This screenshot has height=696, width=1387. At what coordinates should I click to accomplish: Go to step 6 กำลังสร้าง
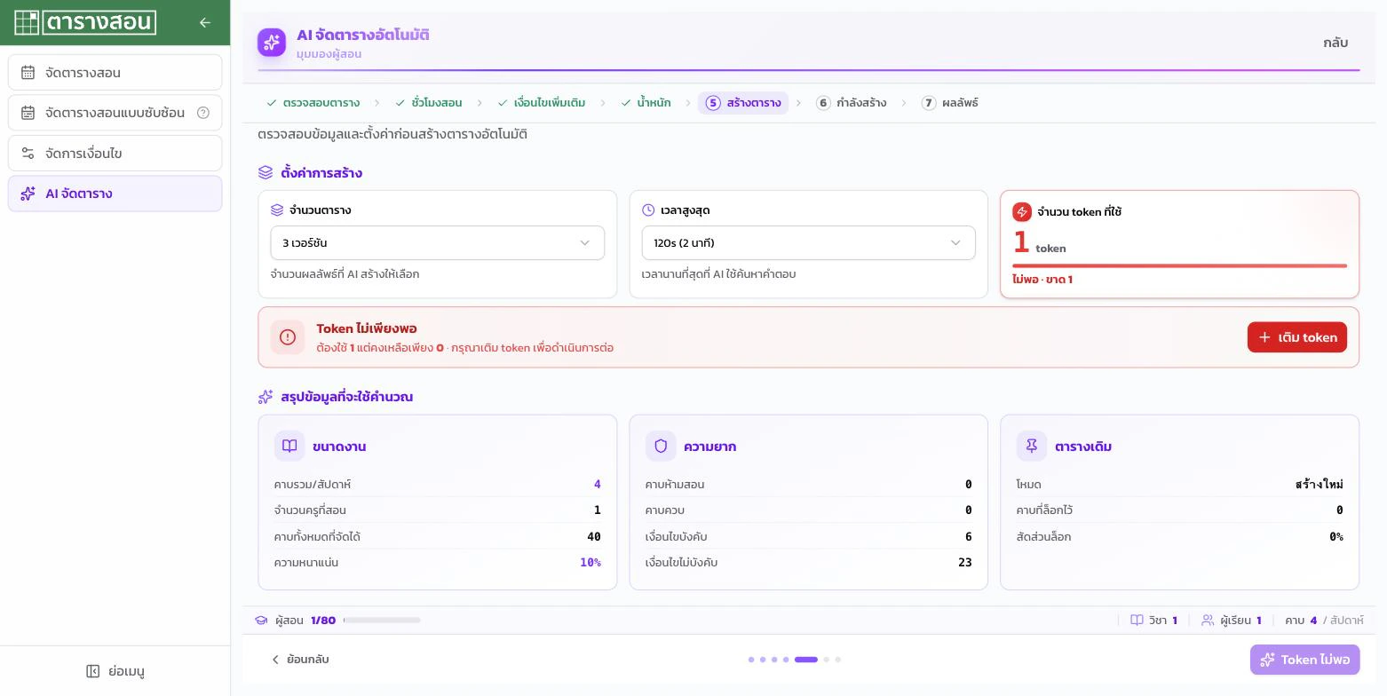point(852,103)
